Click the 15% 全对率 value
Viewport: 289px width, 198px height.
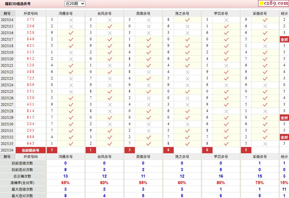(284, 183)
